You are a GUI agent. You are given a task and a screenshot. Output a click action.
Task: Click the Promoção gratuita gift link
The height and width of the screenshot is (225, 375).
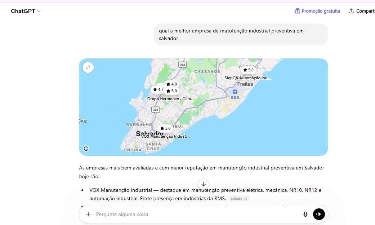[317, 11]
